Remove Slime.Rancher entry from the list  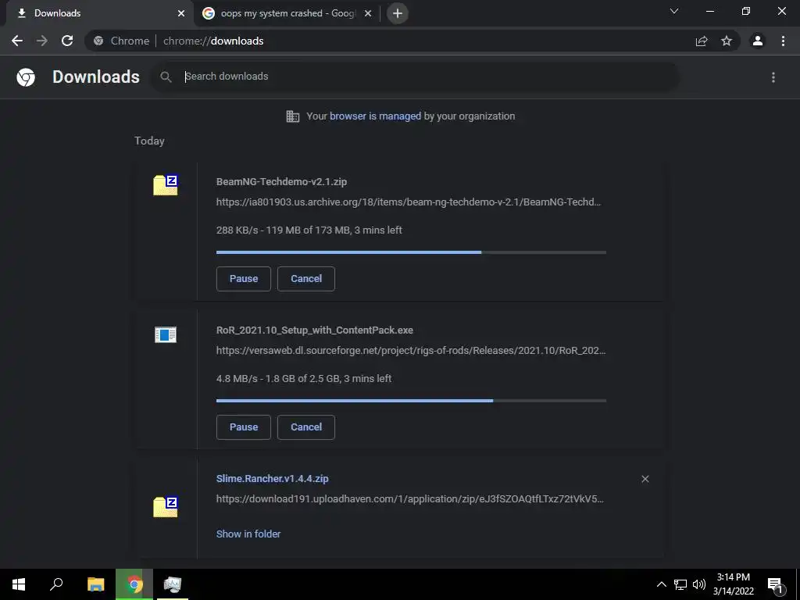point(645,479)
